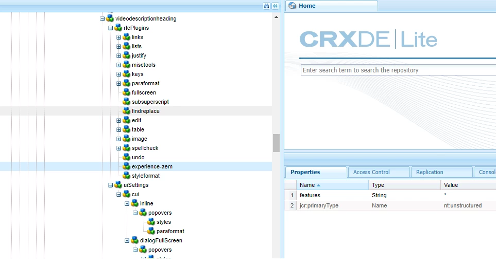Expand the misctools node
The height and width of the screenshot is (266, 496).
(x=118, y=65)
